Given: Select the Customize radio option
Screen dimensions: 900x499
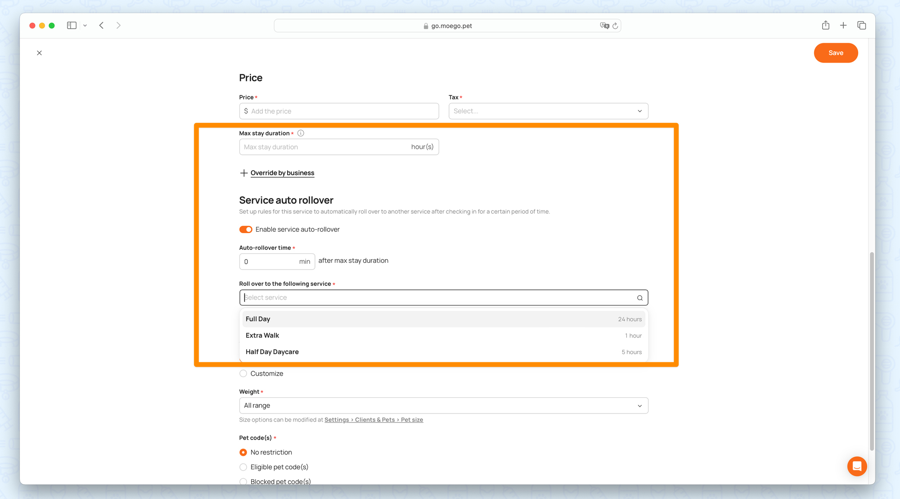Looking at the screenshot, I should 243,373.
